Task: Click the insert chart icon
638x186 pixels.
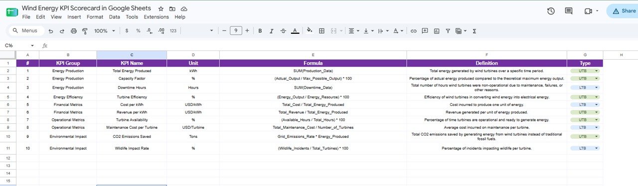Action: coord(437,31)
